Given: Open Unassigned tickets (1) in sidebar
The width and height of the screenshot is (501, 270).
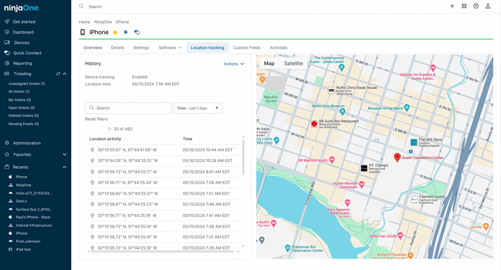Looking at the screenshot, I should pos(26,84).
